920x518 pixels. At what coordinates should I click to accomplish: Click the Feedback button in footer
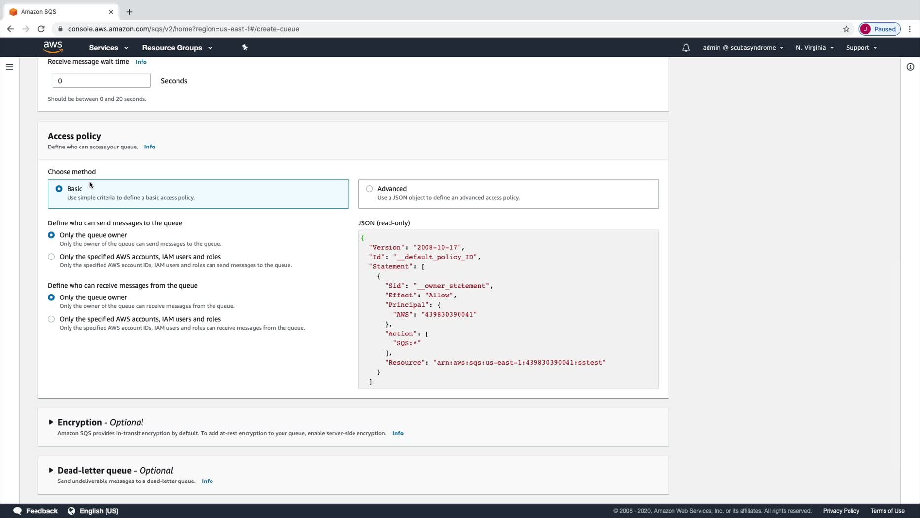tap(36, 511)
